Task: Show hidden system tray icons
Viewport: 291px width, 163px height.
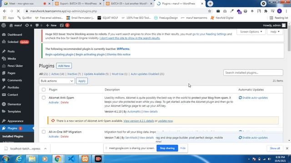Action: click(x=249, y=159)
